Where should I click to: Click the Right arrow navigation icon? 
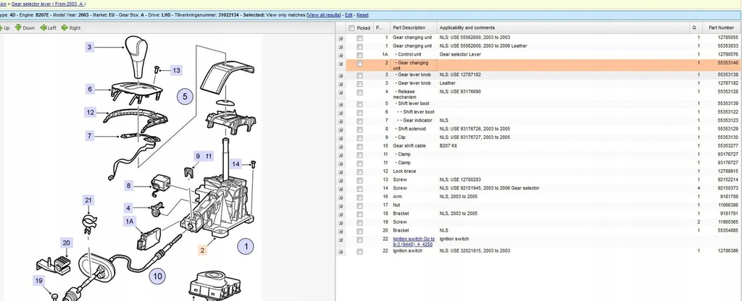tap(64, 28)
